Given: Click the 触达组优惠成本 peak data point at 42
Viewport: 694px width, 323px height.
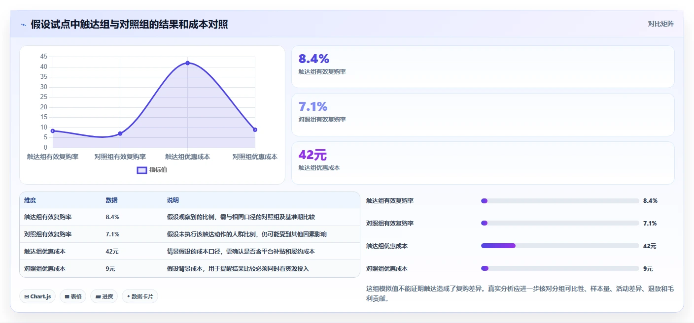Looking at the screenshot, I should [187, 63].
